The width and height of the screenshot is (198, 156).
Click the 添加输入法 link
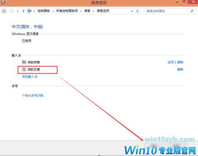[30, 77]
